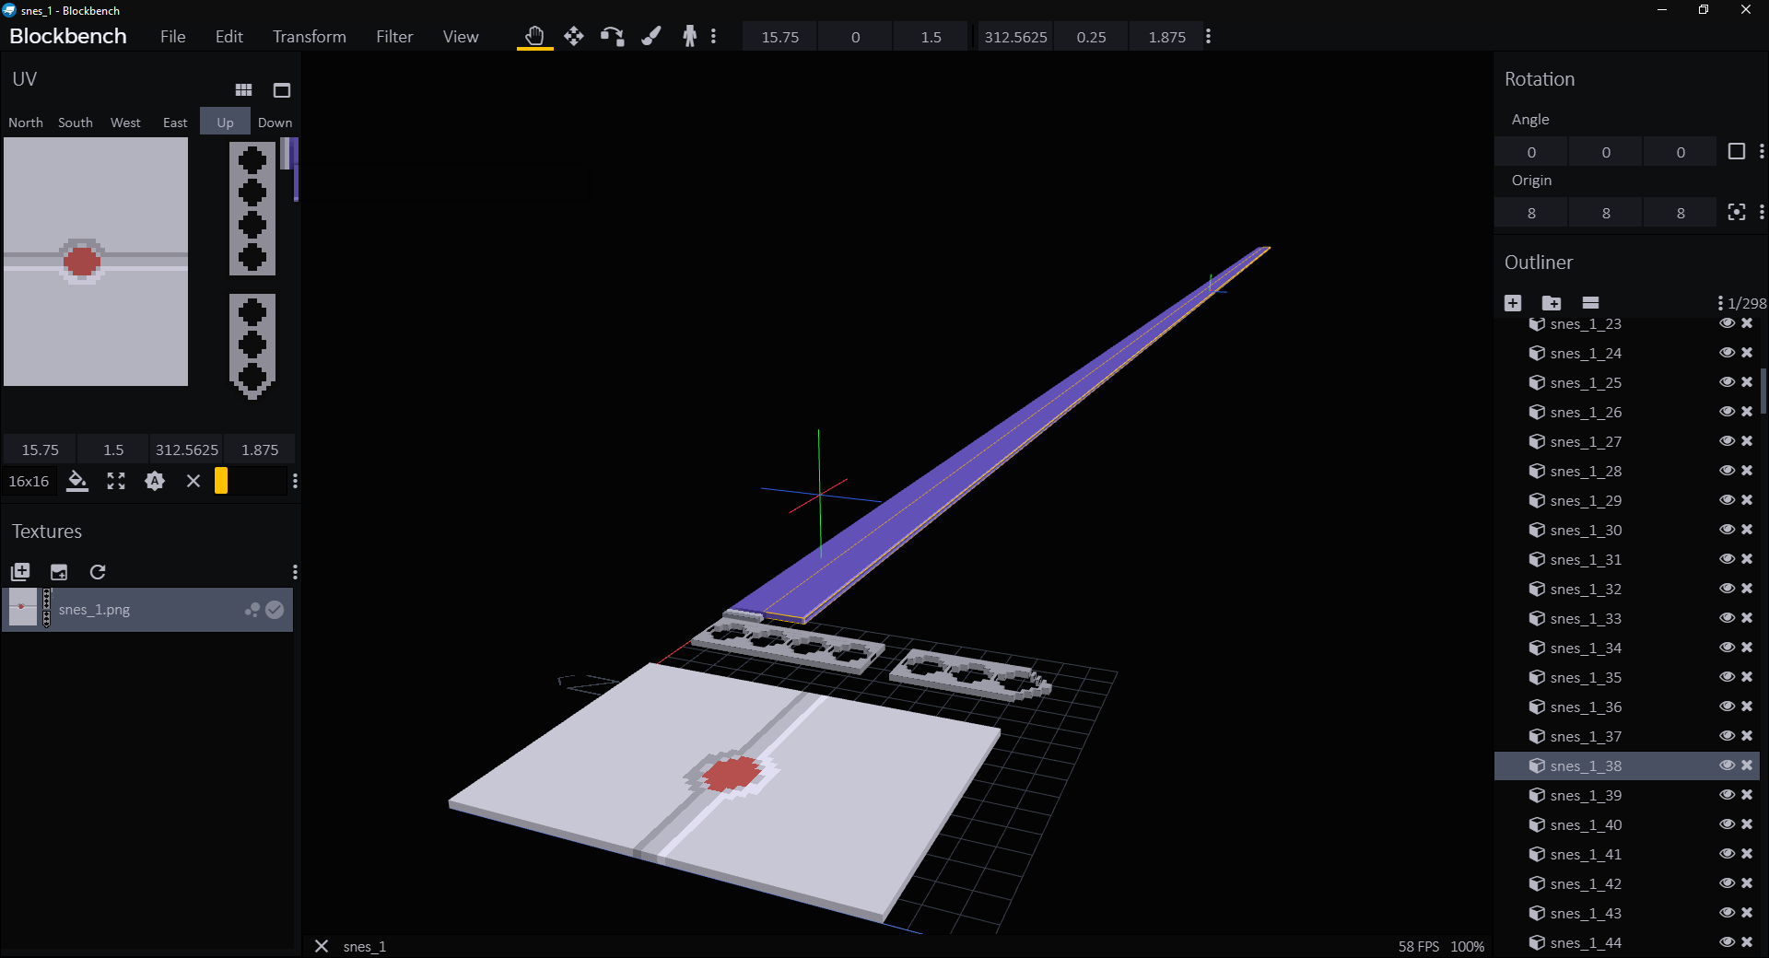Image resolution: width=1769 pixels, height=958 pixels.
Task: Open the Fill bucket in the UV panel
Action: coord(77,481)
